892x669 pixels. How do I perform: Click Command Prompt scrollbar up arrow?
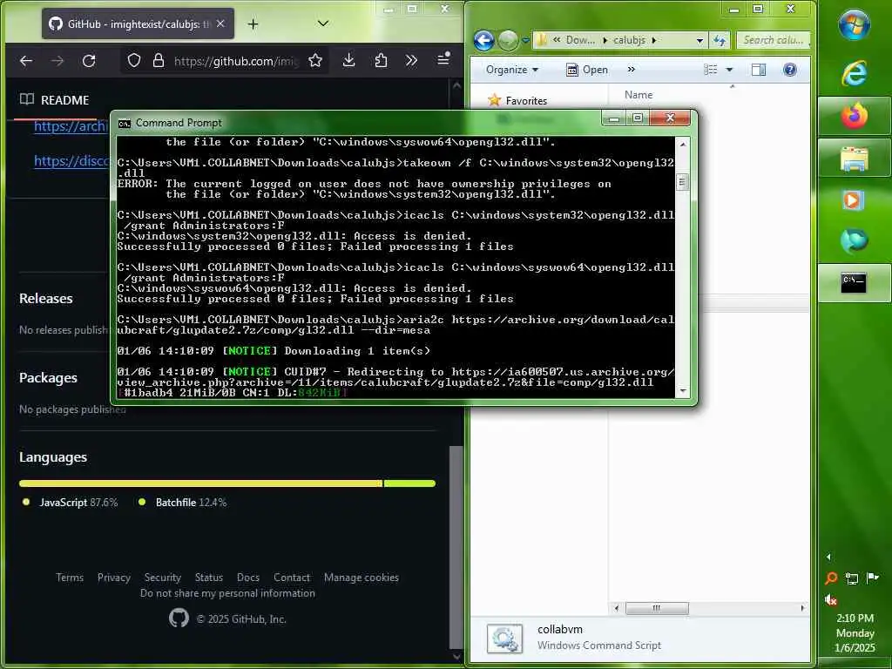coord(683,145)
